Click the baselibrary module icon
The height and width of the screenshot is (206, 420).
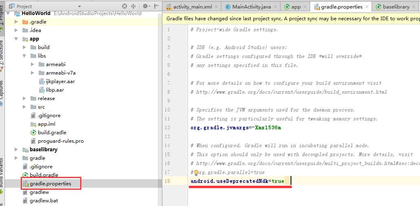pos(25,149)
